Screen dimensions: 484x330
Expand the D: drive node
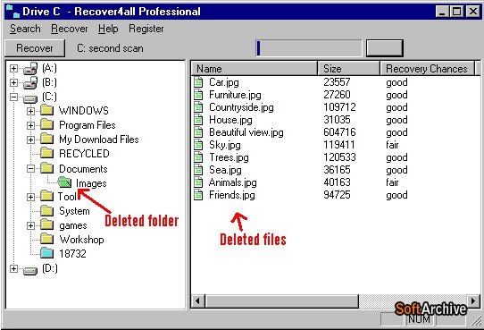pos(13,268)
